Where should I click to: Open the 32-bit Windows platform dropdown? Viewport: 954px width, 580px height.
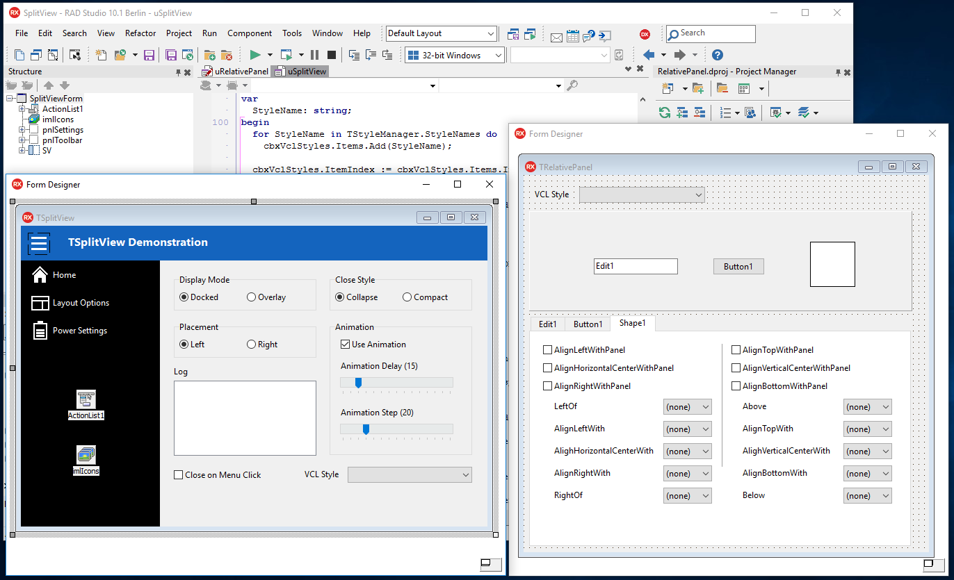point(455,55)
